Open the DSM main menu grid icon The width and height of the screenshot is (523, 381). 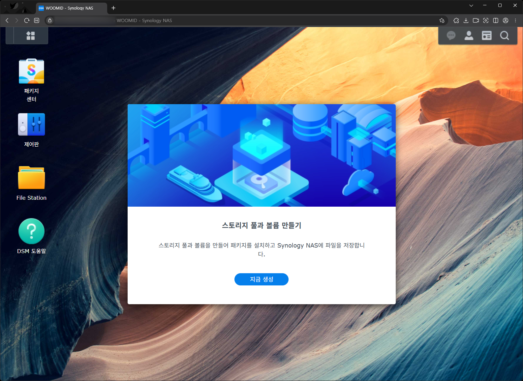pos(31,36)
